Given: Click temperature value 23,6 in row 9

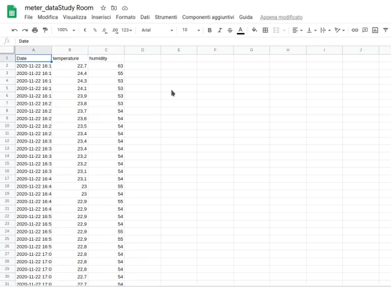Looking at the screenshot, I should 70,119.
